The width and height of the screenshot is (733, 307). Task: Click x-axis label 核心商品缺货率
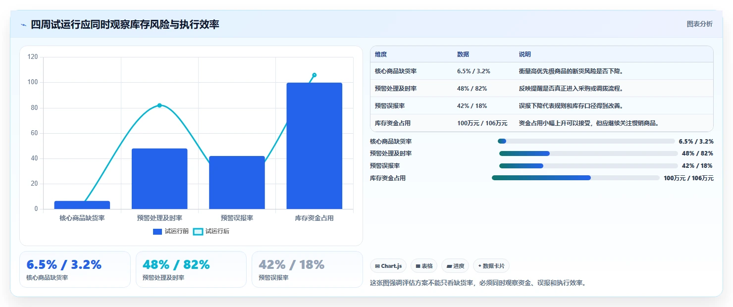click(x=82, y=218)
